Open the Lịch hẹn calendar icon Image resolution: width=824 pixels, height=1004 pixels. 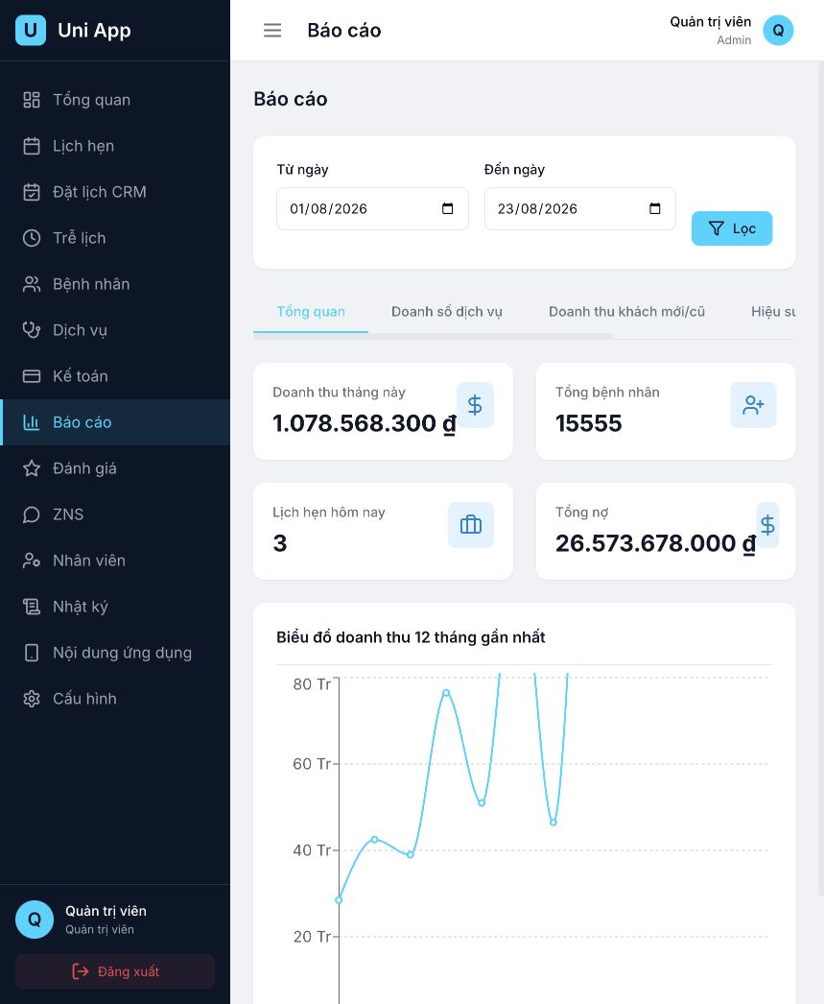tap(32, 146)
